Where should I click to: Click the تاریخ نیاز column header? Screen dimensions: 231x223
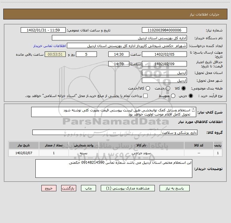24,145
